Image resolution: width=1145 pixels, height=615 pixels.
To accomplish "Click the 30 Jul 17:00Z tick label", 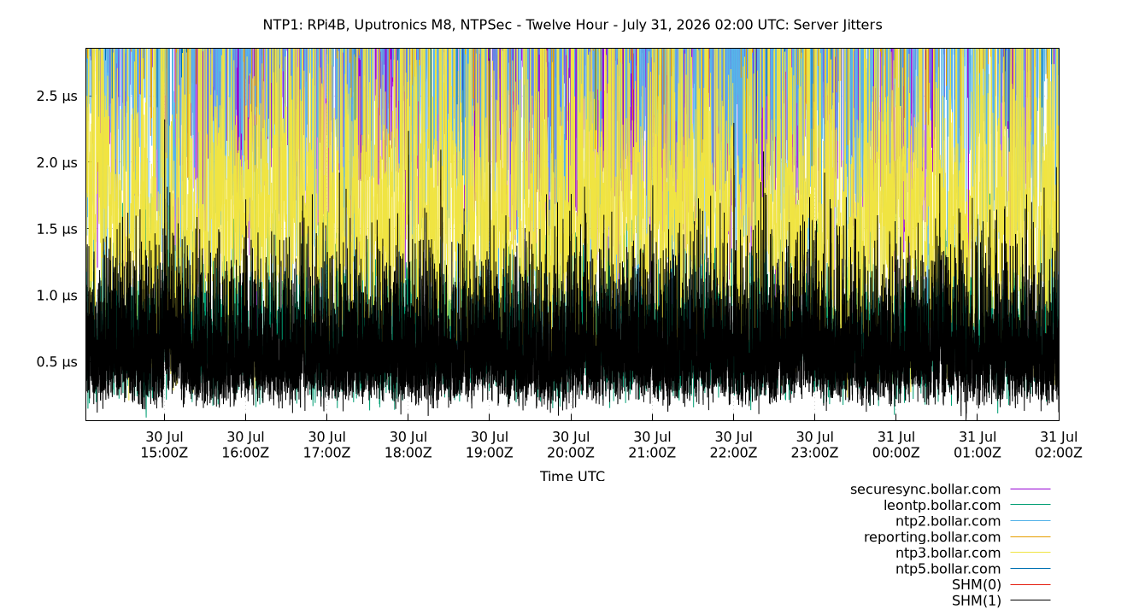I will tap(326, 445).
